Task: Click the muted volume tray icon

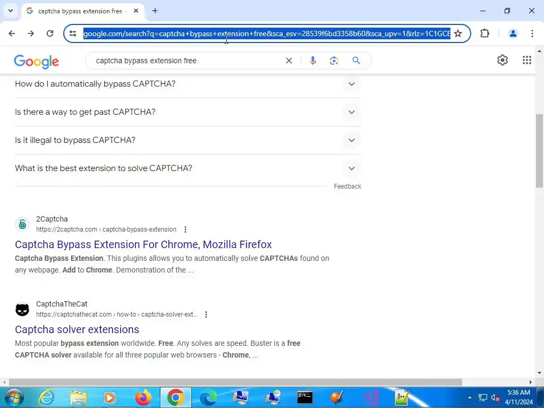Action: pos(495,397)
